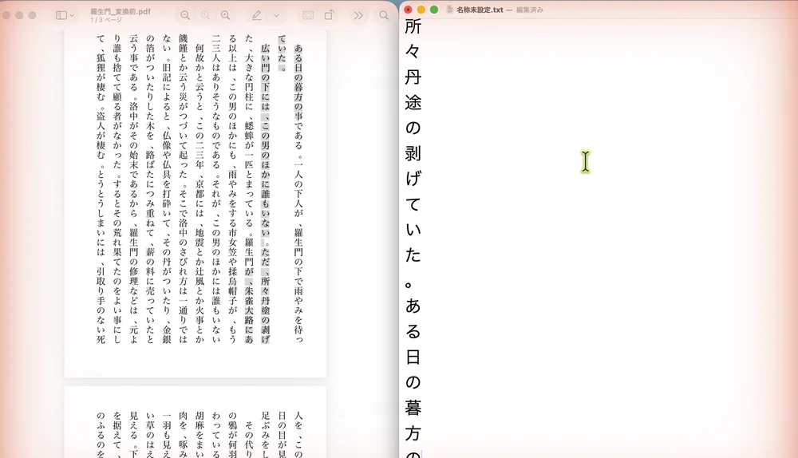
Task: Click the character 暮 in the TextEdit text
Action: pyautogui.click(x=413, y=407)
